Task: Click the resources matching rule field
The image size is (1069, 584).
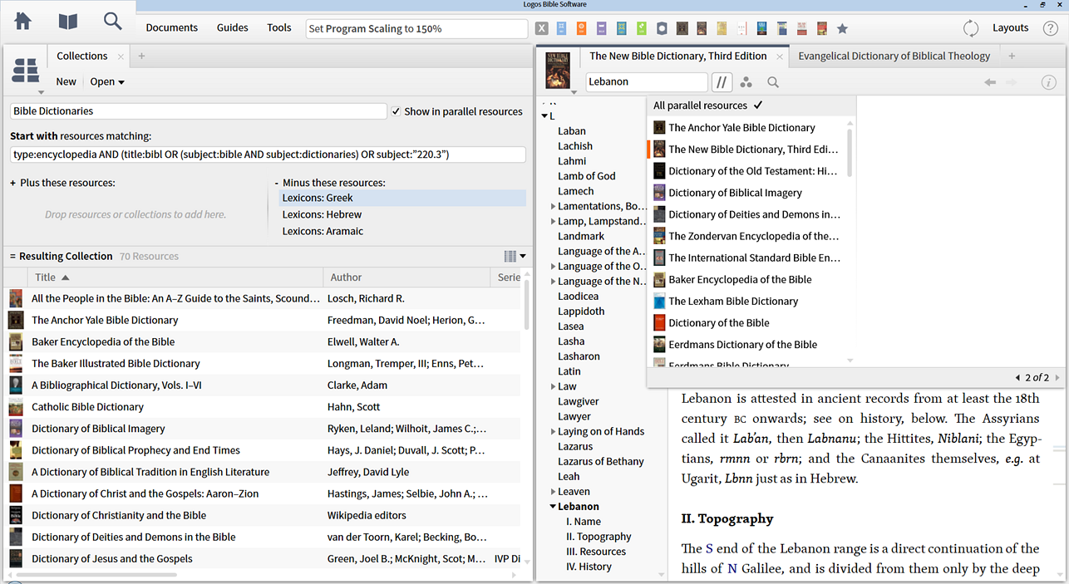Action: [x=268, y=155]
